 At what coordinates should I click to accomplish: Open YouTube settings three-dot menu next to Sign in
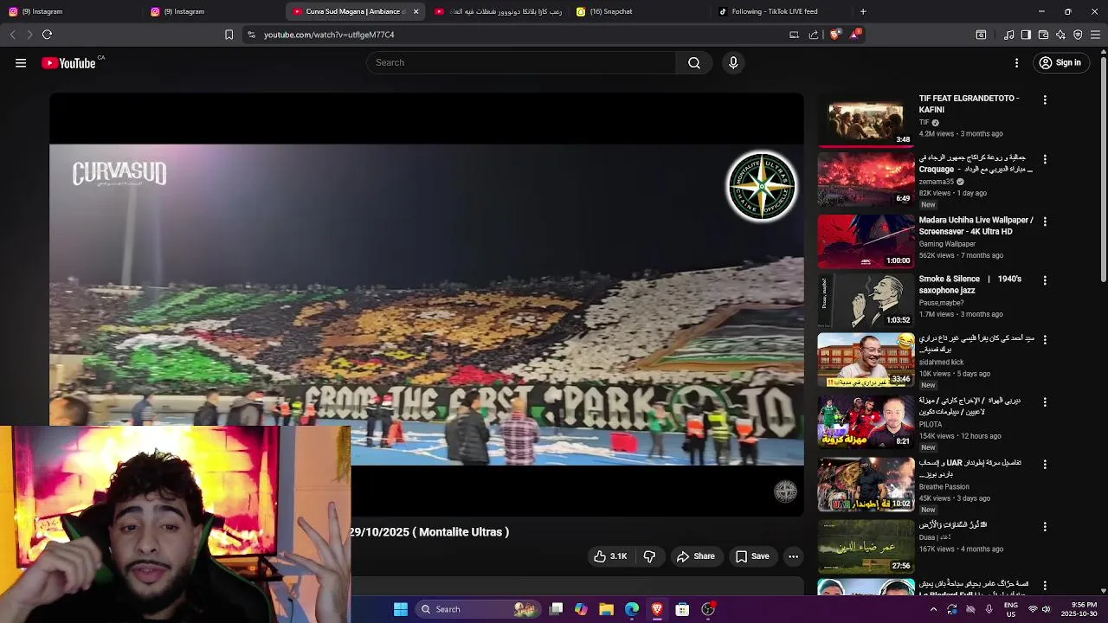pyautogui.click(x=1017, y=62)
